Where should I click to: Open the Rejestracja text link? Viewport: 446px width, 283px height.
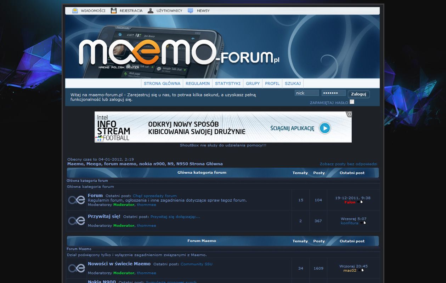click(x=131, y=11)
